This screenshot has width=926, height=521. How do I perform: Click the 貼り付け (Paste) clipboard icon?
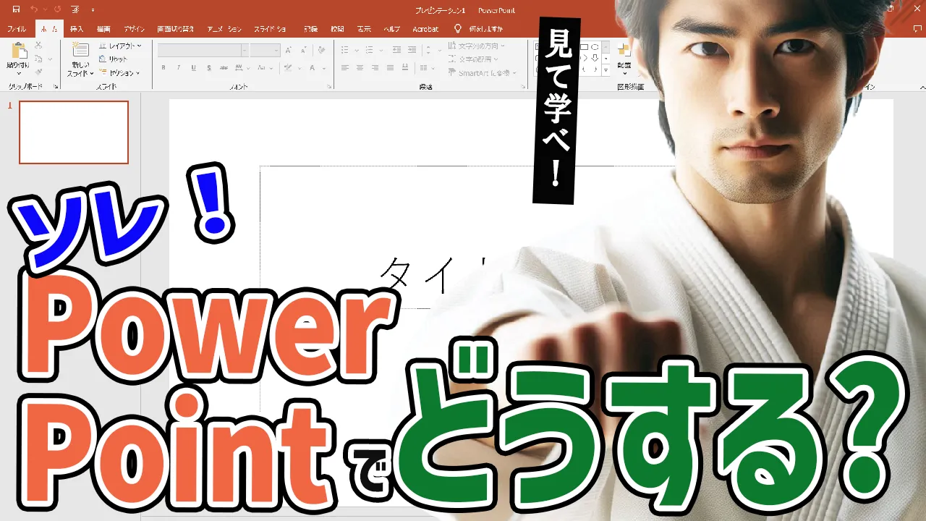click(18, 55)
